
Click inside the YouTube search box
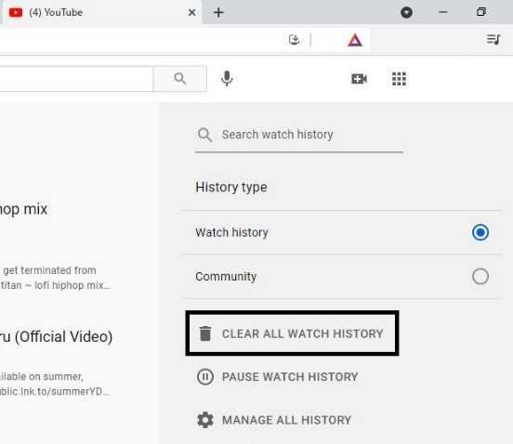coord(76,79)
